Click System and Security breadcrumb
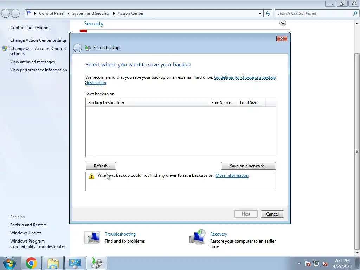 click(91, 13)
